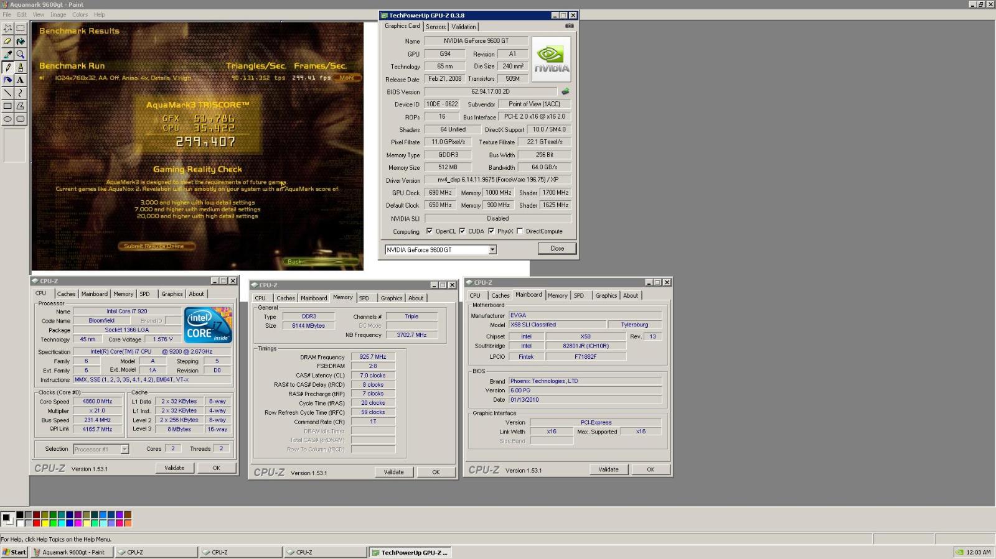996x559 pixels.
Task: Open the Paint File menu
Action: [x=7, y=14]
